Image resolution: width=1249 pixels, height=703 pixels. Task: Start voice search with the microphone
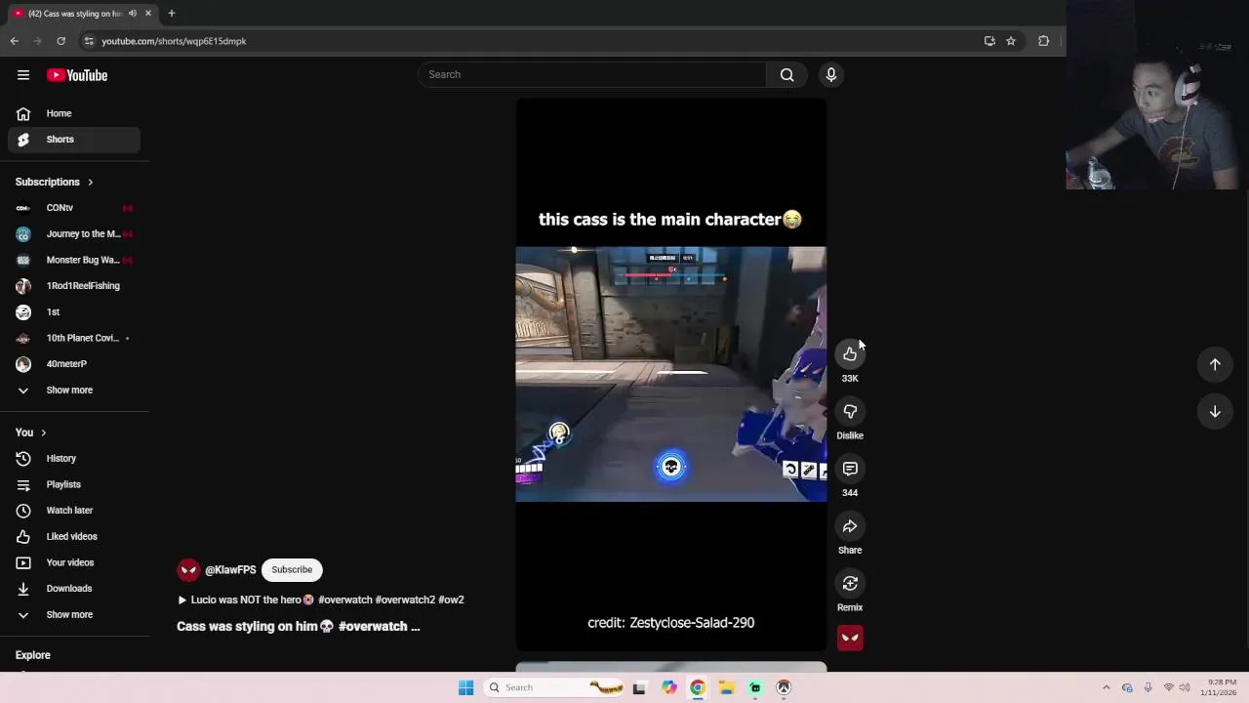coord(831,74)
